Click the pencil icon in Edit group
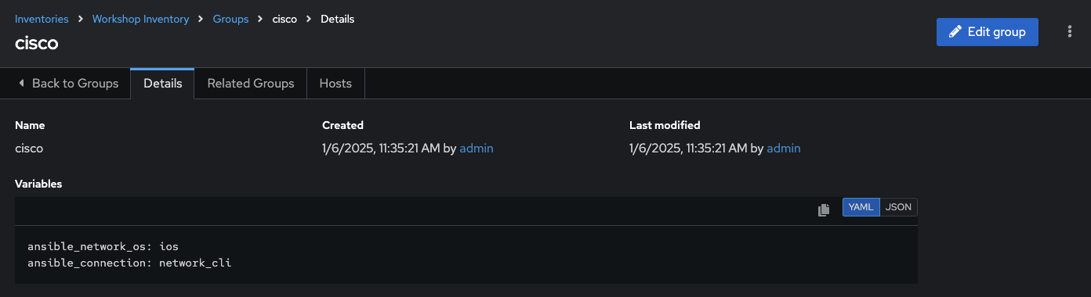 point(955,32)
